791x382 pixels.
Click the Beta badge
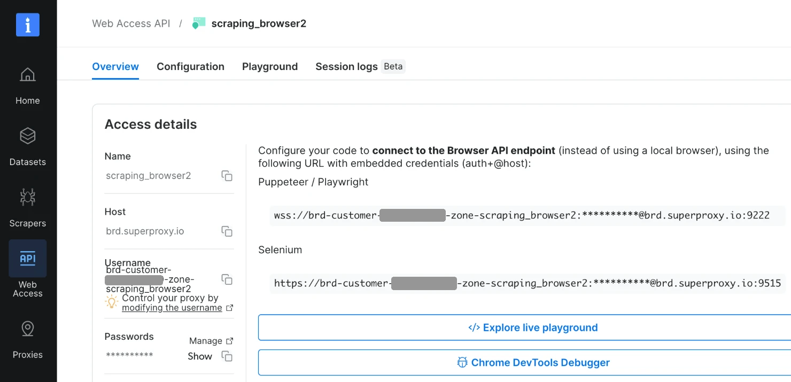[x=393, y=66]
